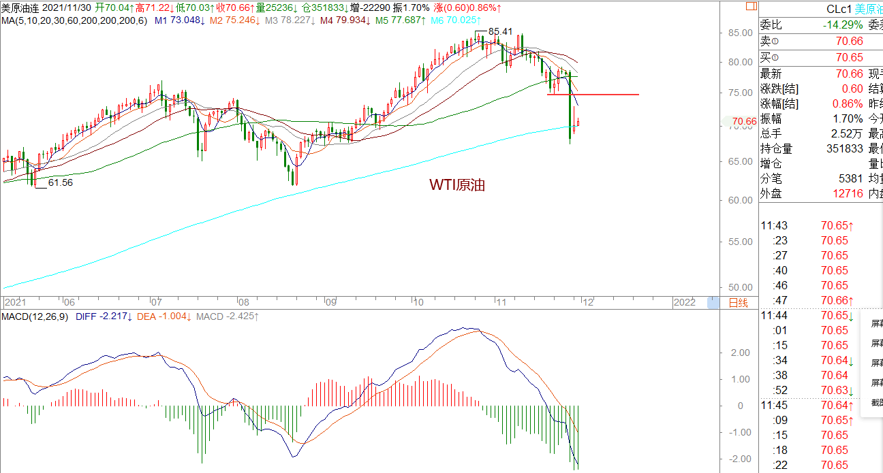
Task: Click the MACD -2.425 value
Action: [228, 316]
